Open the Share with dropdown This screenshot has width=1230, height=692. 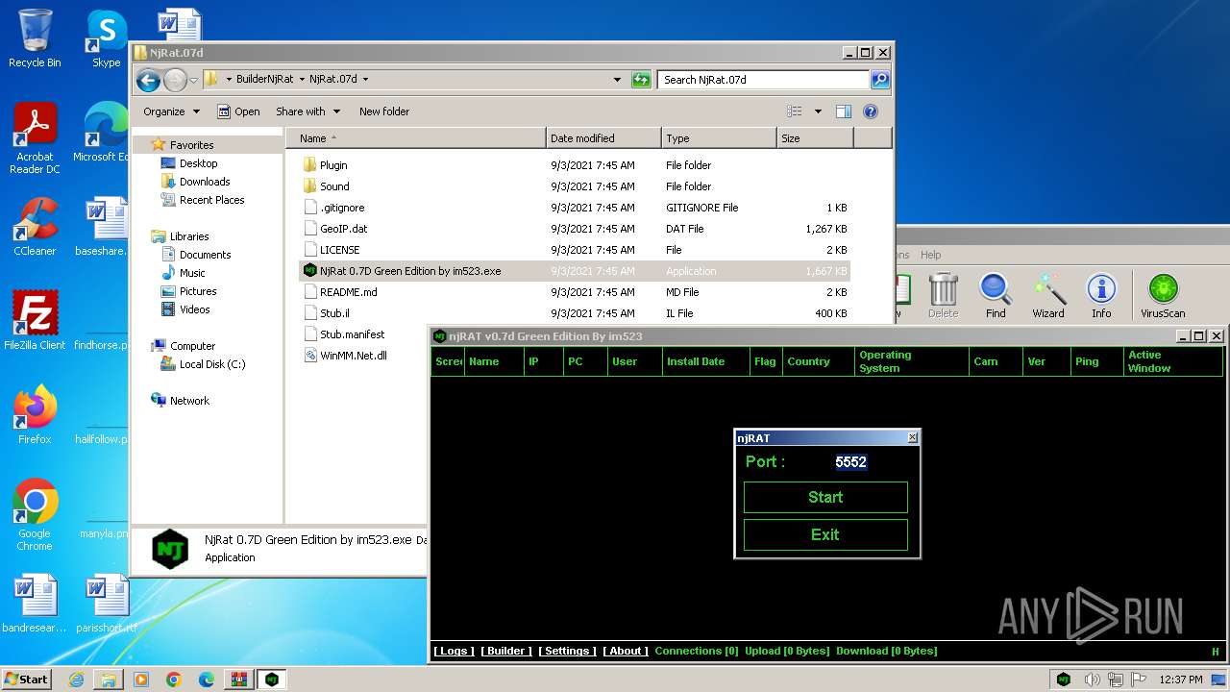(x=307, y=111)
